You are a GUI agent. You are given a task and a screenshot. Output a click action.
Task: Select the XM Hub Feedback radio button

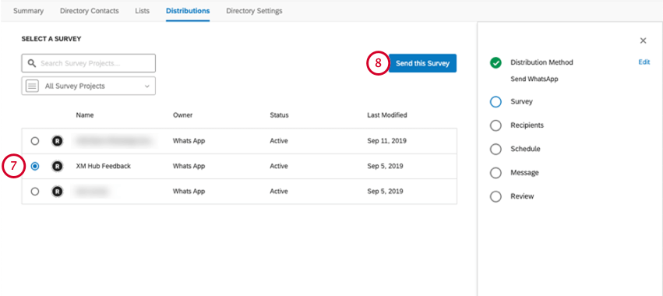[x=35, y=166]
